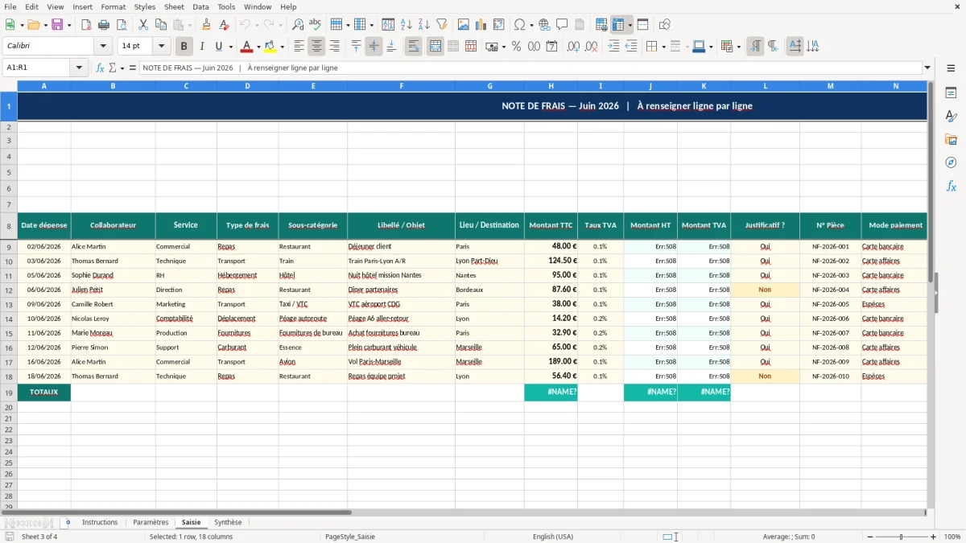
Task: Toggle Align Right
Action: point(334,47)
